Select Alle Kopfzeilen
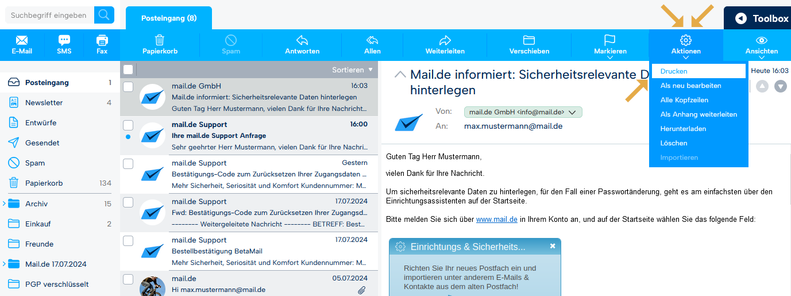The height and width of the screenshot is (296, 791). 699,100
